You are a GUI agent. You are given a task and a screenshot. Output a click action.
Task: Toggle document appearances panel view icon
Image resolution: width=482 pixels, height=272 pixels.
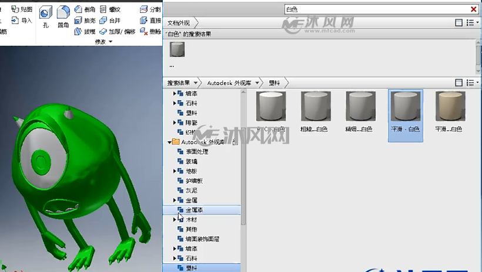[458, 22]
